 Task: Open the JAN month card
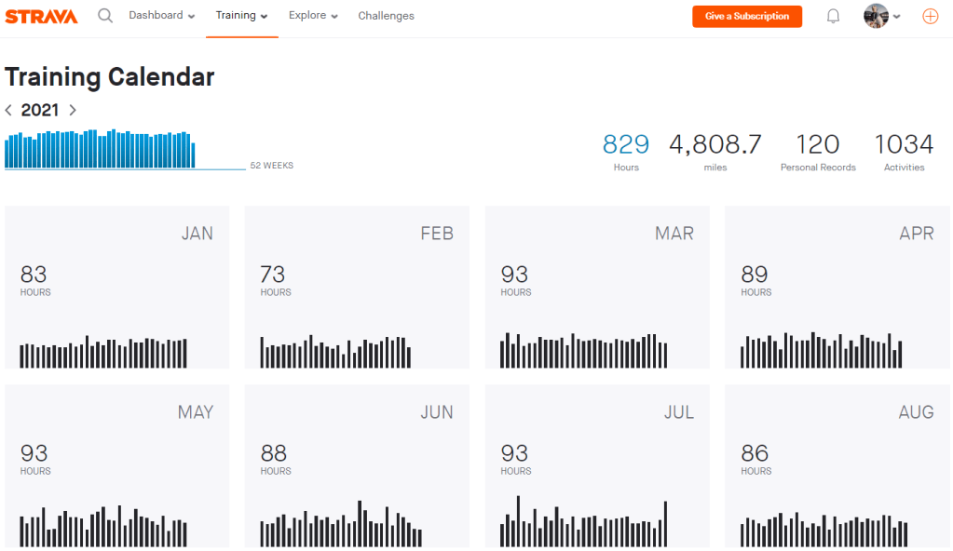(x=117, y=287)
